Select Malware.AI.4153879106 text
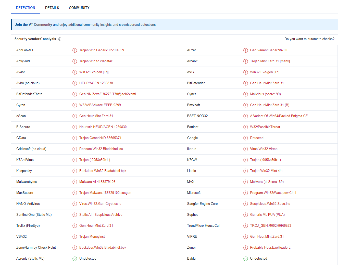363x265 pixels. pyautogui.click(x=97, y=182)
